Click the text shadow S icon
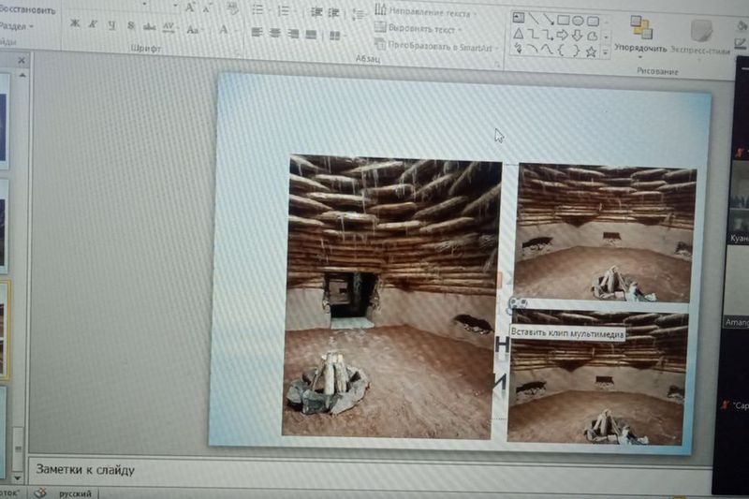Screen dimensions: 749x499 point(131,25)
